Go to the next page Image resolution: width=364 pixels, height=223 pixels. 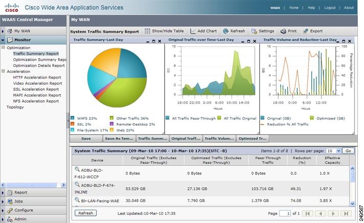point(333,213)
